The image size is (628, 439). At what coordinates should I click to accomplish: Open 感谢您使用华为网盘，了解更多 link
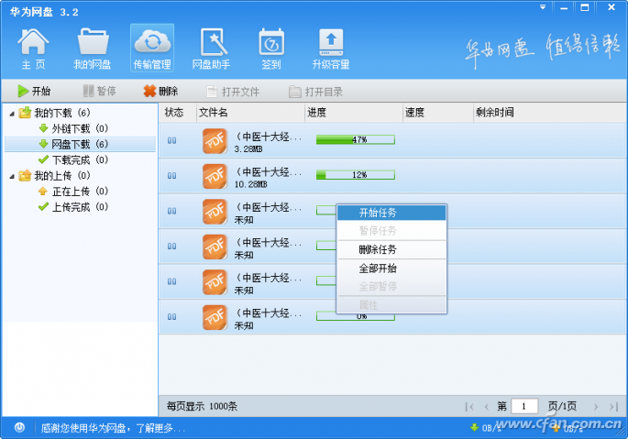(113, 428)
